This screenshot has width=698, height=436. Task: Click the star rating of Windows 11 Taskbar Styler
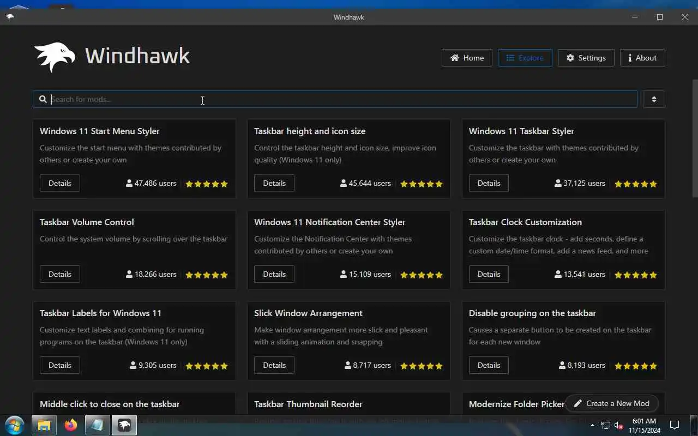[x=636, y=184]
